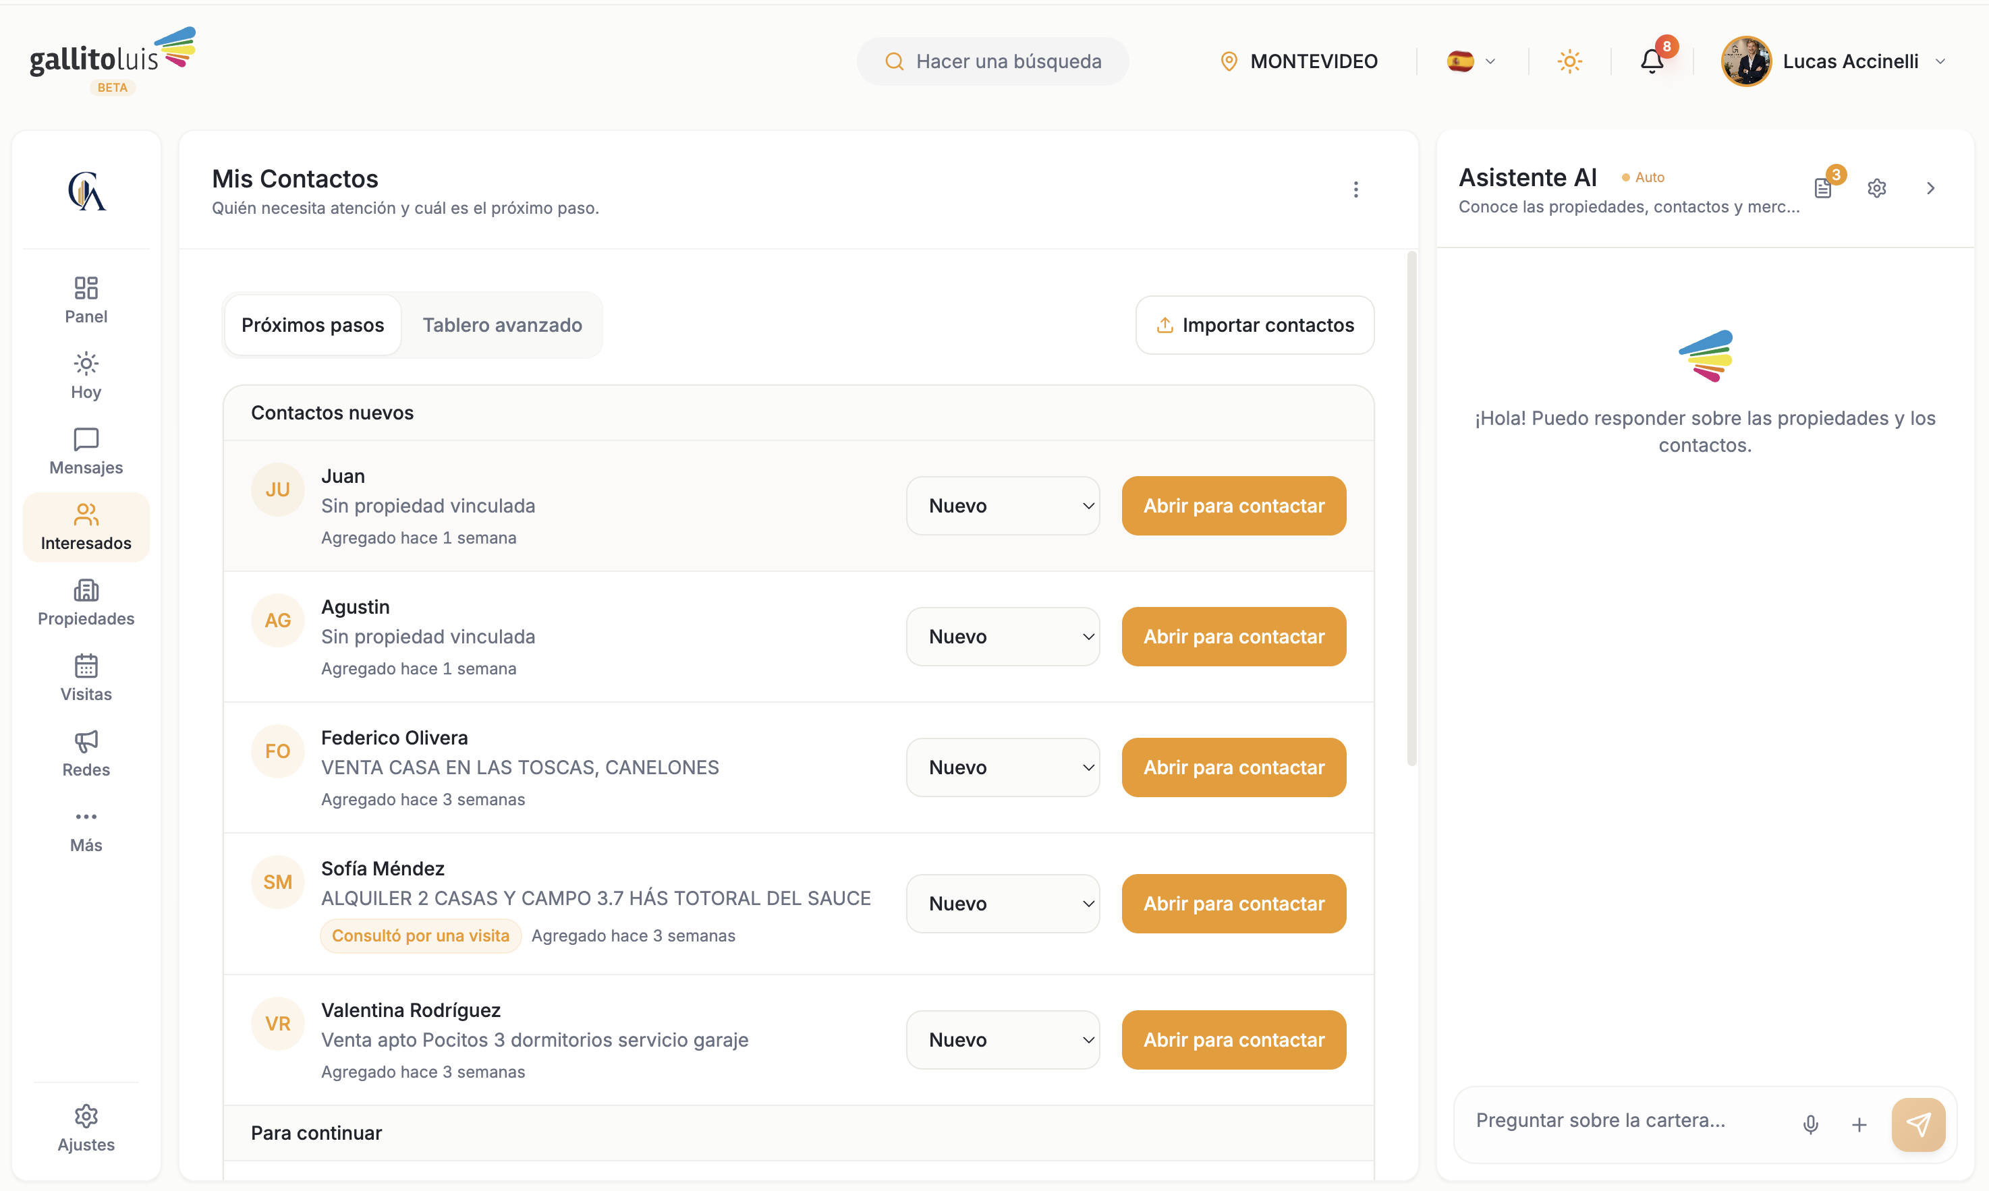Open Mensajes from the sidebar
Image resolution: width=1989 pixels, height=1191 pixels.
click(86, 451)
